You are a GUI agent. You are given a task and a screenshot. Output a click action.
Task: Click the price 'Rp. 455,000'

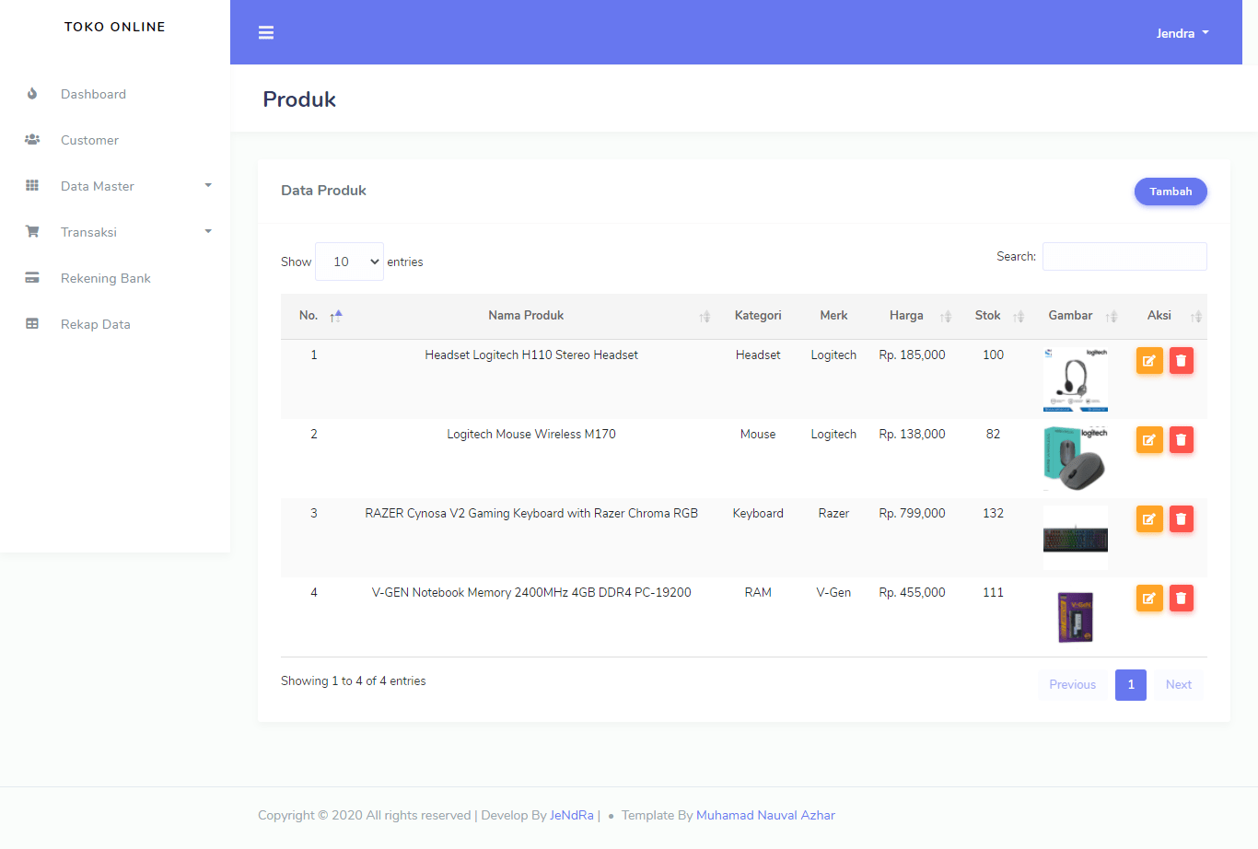912,592
